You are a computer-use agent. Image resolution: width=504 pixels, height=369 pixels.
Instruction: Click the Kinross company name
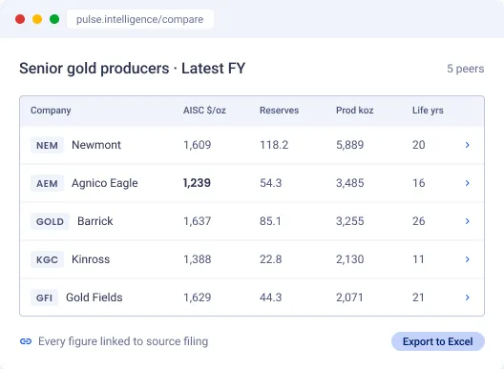pos(91,259)
